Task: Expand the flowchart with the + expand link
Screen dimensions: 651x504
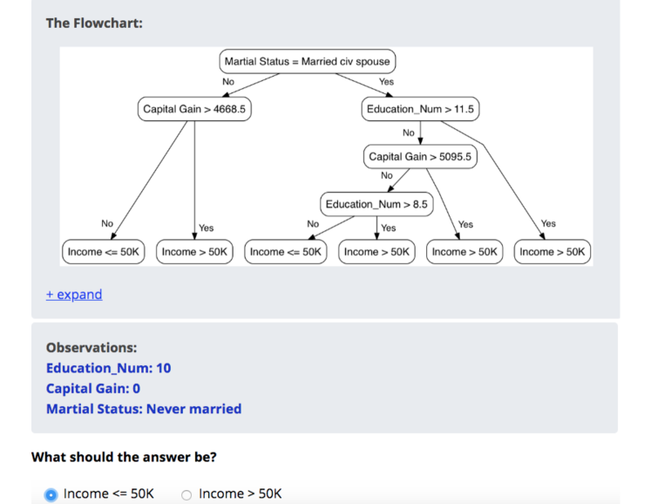Action: coord(74,295)
